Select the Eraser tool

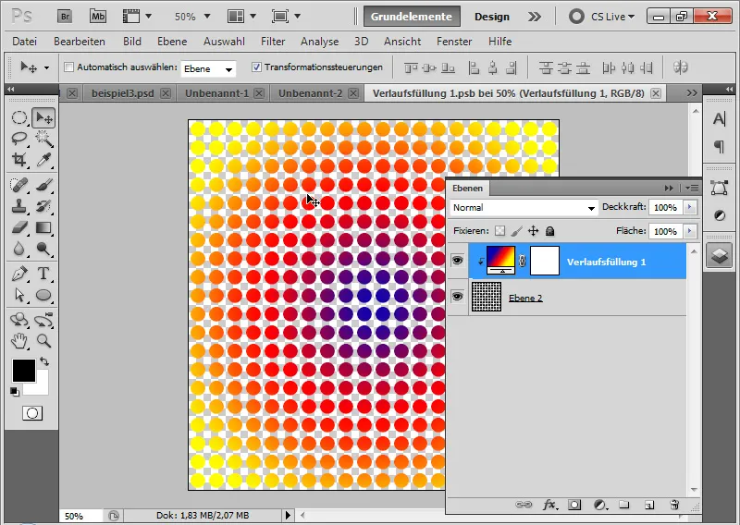point(19,227)
